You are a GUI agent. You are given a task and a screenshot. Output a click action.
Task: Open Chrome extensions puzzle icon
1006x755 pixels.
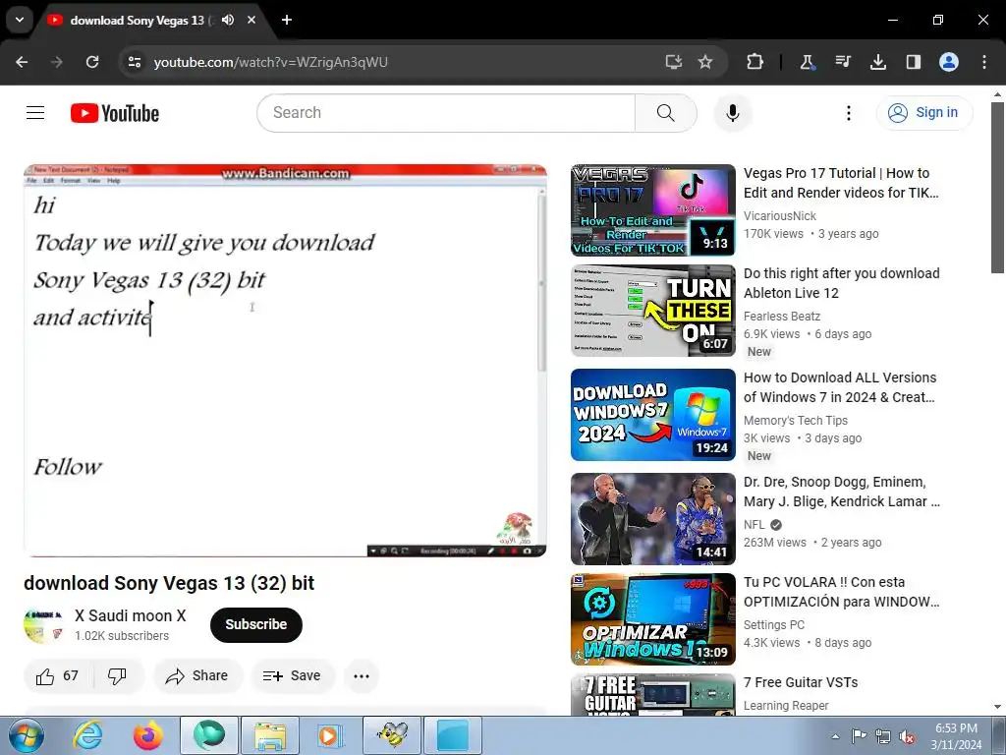pyautogui.click(x=755, y=62)
